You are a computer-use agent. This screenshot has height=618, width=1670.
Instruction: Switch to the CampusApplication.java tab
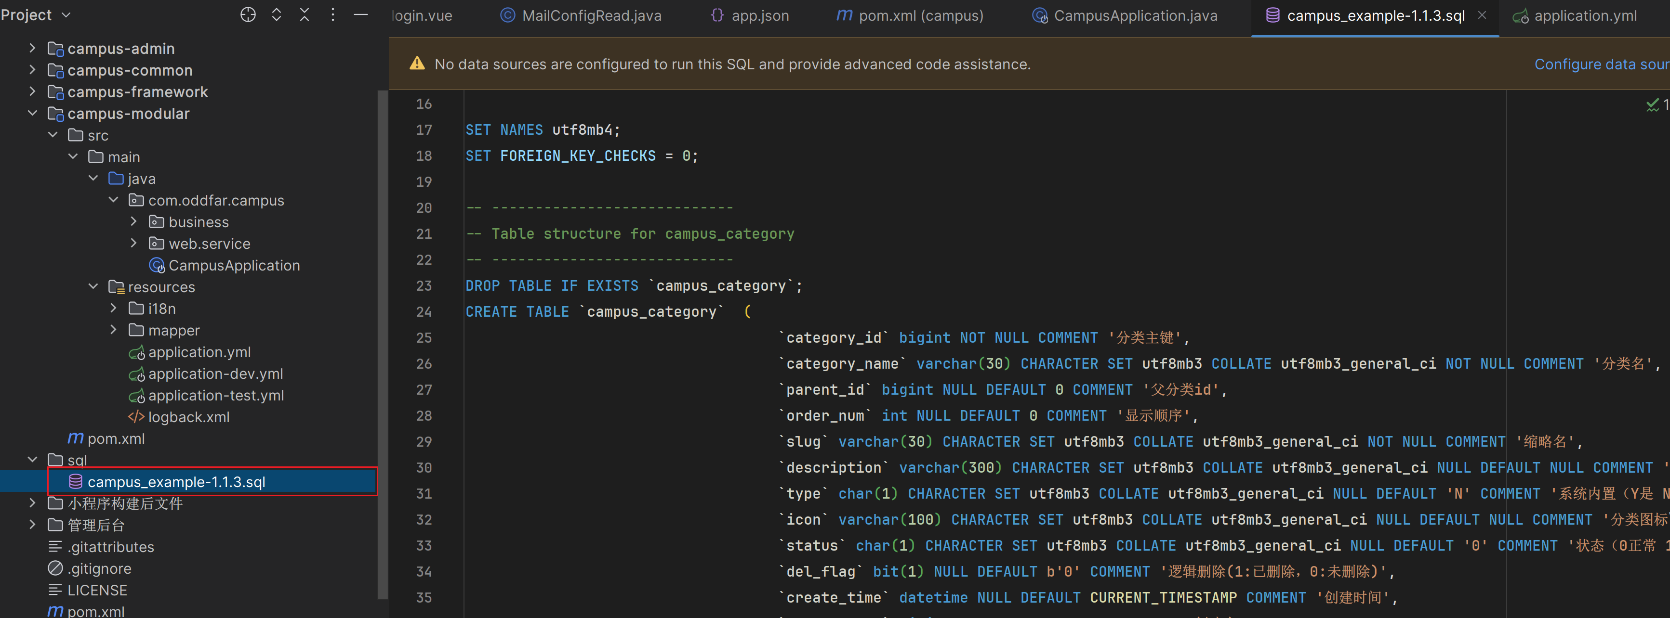tap(1125, 15)
